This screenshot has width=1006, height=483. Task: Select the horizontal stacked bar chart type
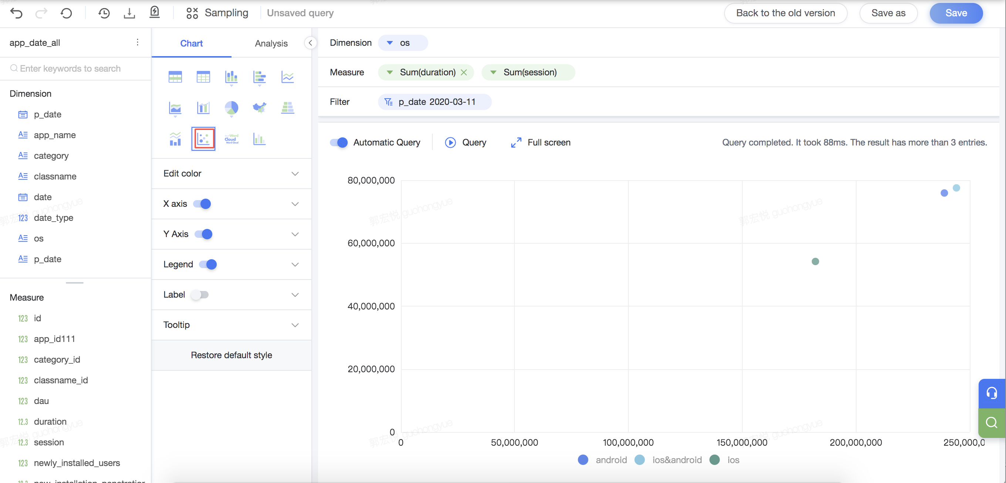pos(259,78)
